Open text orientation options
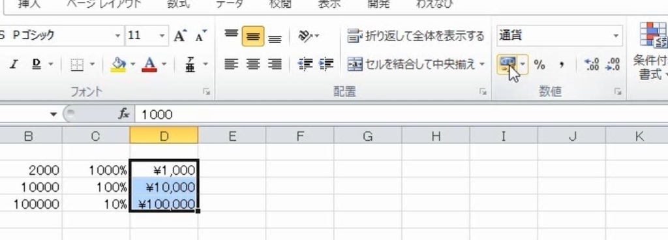668x240 pixels. 309,36
